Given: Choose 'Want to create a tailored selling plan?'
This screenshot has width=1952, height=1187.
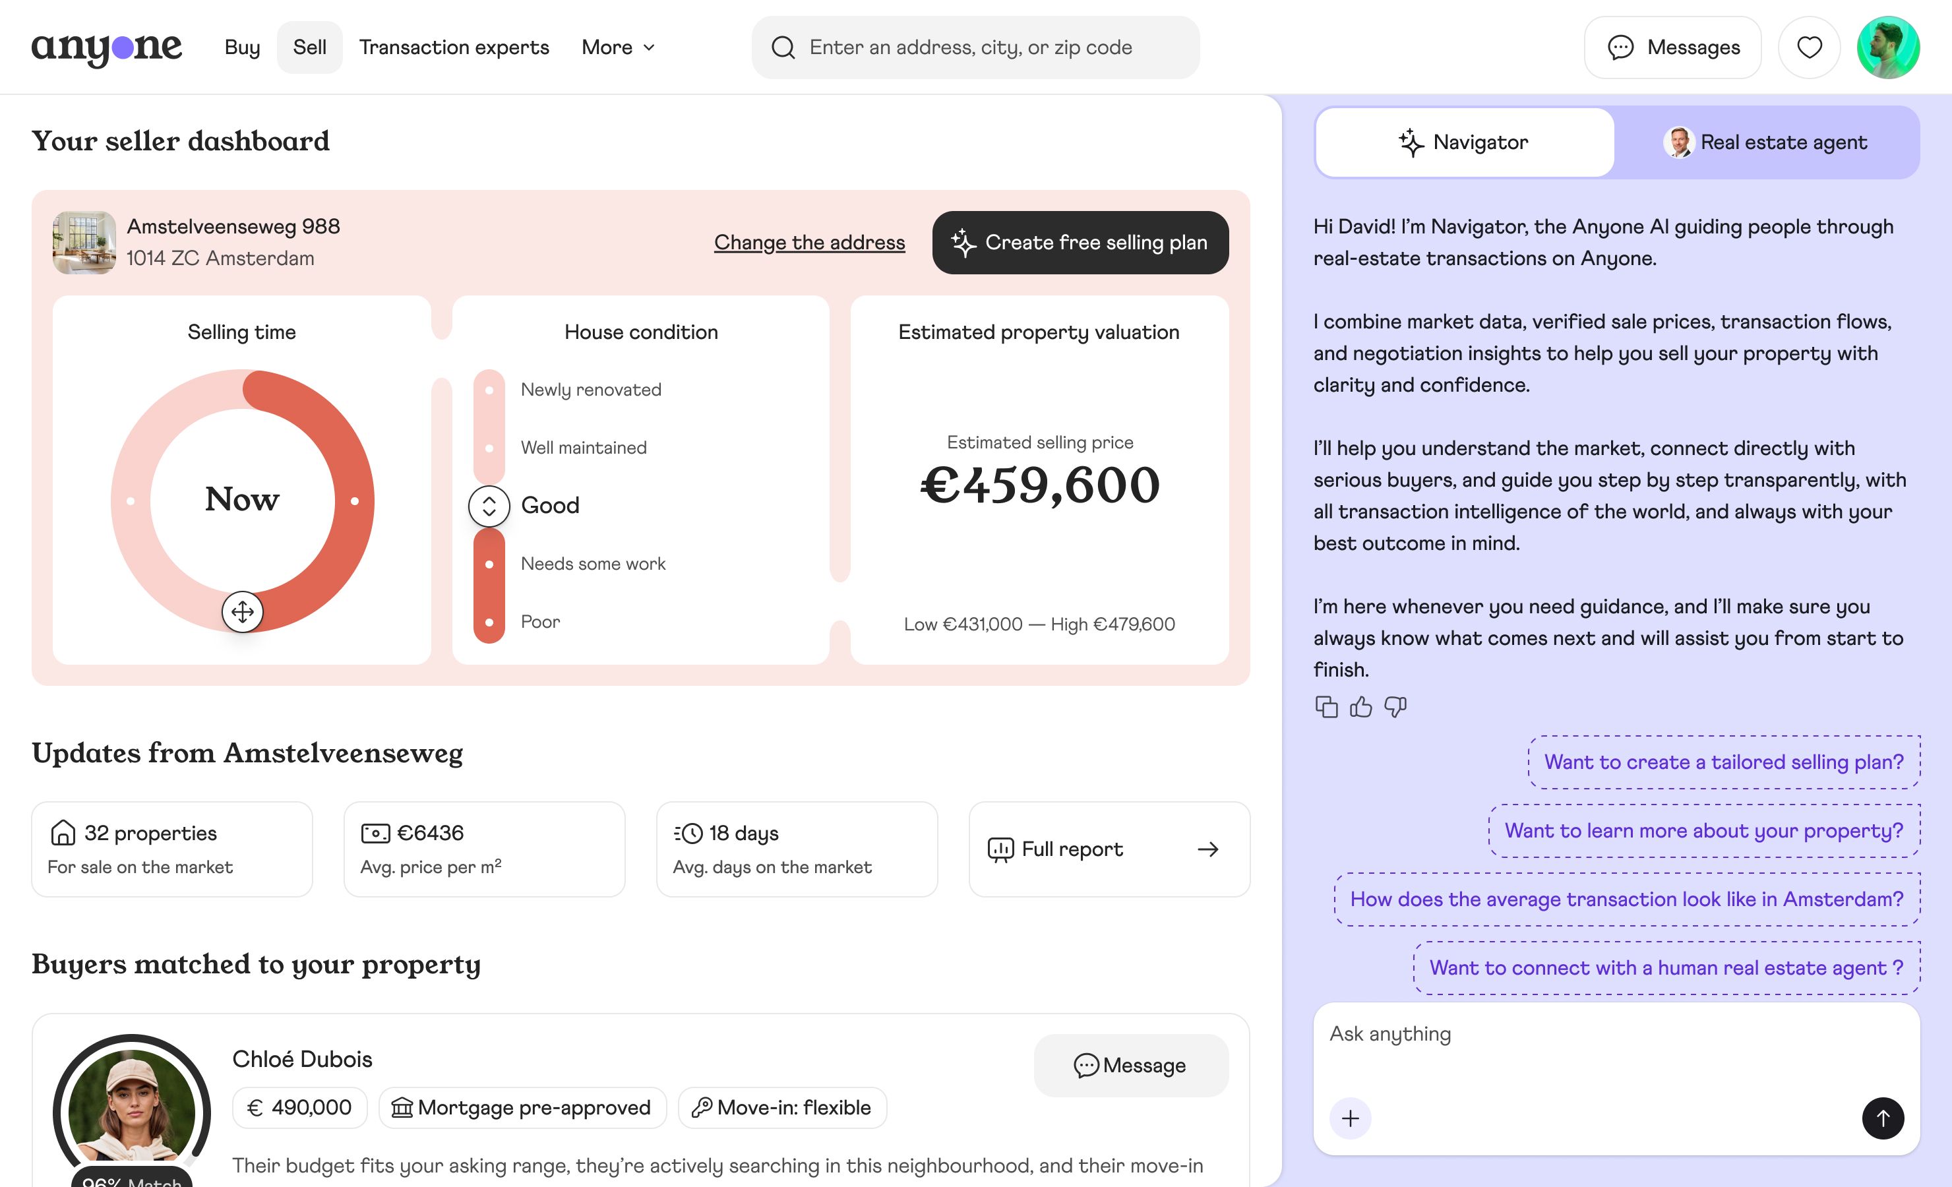Looking at the screenshot, I should (x=1724, y=762).
